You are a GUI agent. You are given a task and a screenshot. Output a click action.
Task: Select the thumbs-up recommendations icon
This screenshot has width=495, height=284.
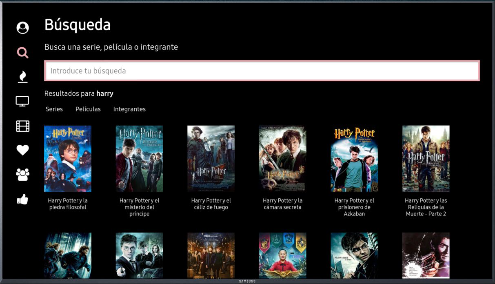coord(22,200)
